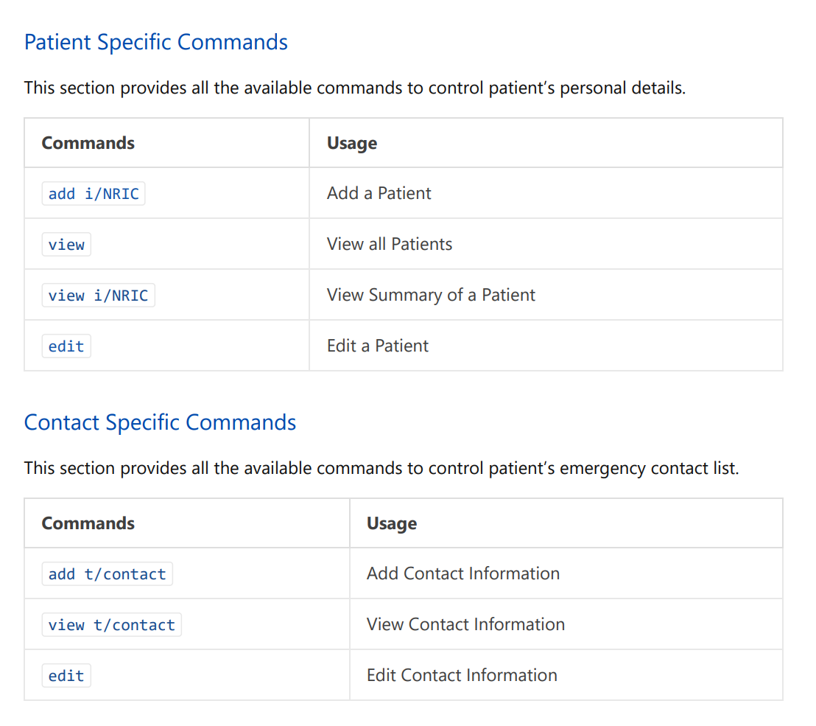The width and height of the screenshot is (816, 726).
Task: Select the 'view i/NRIC' command code
Action: point(98,296)
